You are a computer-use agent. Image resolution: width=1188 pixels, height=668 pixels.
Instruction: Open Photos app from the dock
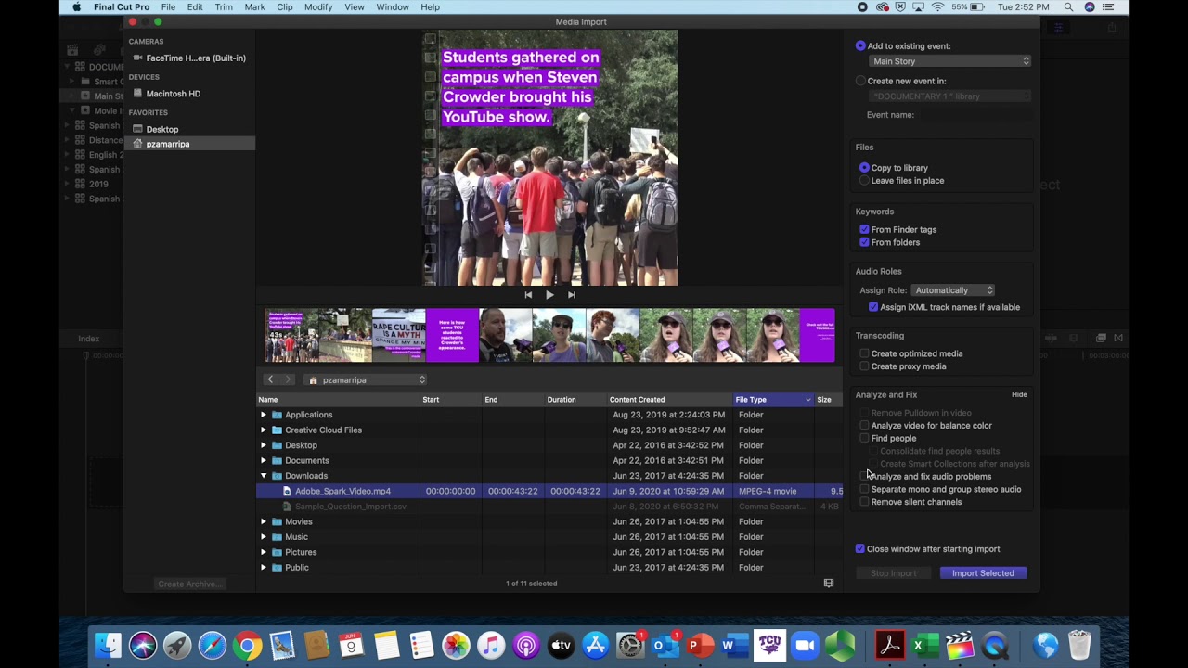coord(456,646)
